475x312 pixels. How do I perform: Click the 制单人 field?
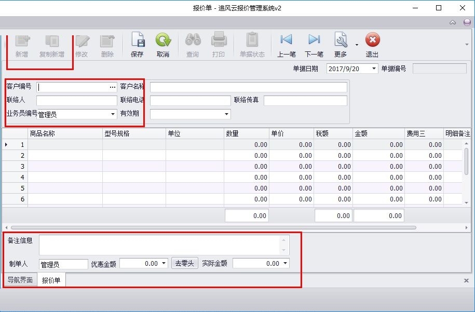[63, 264]
